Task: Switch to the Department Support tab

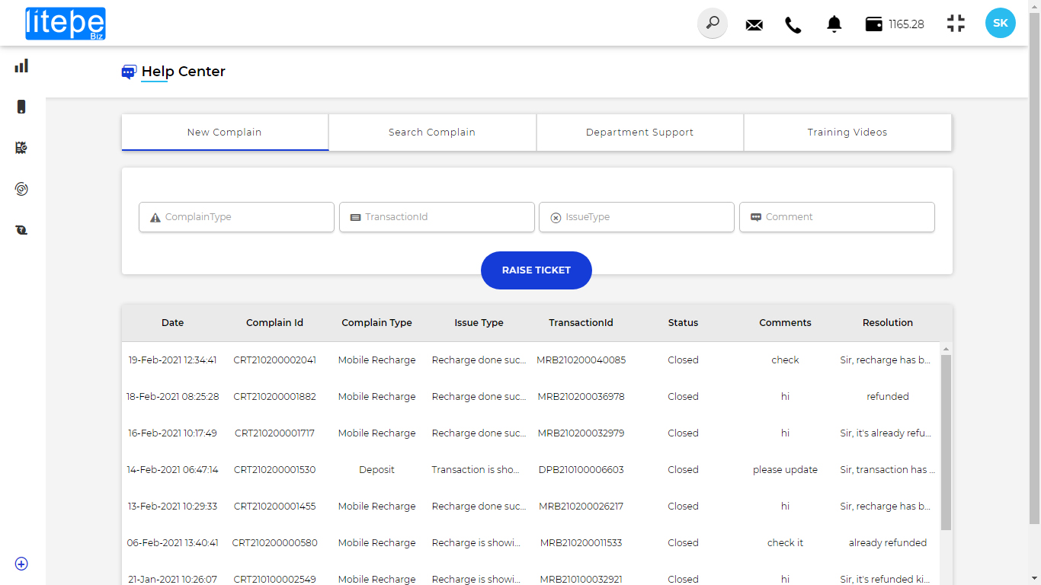Action: coord(639,133)
